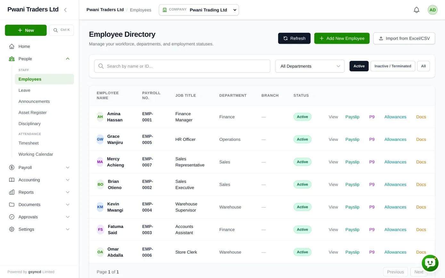Select the All status filter
445x278 pixels.
423,66
